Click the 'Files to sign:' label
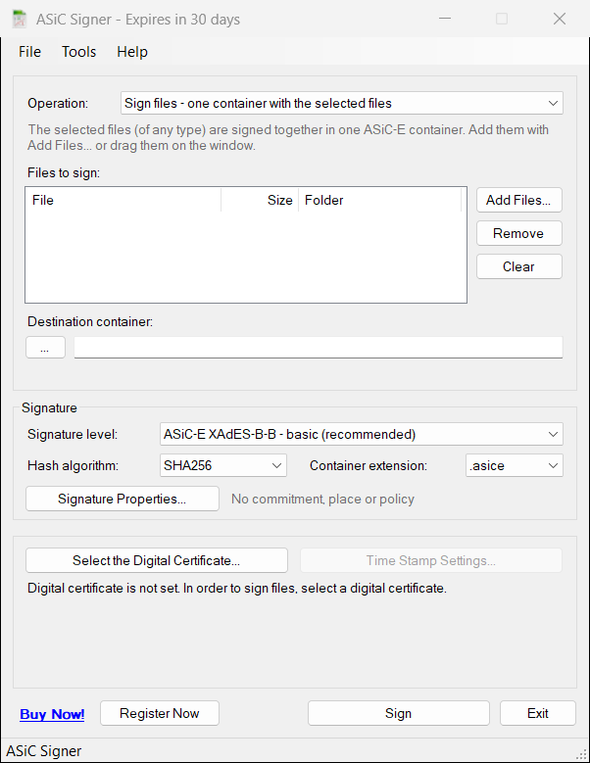Screen dimensions: 590x763 [64, 172]
